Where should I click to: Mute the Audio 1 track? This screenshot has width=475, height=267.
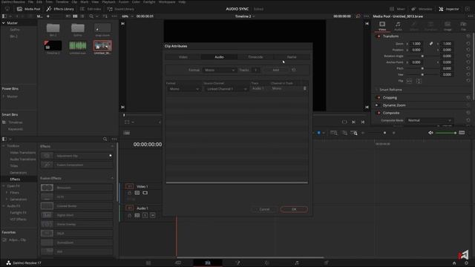pos(153,215)
